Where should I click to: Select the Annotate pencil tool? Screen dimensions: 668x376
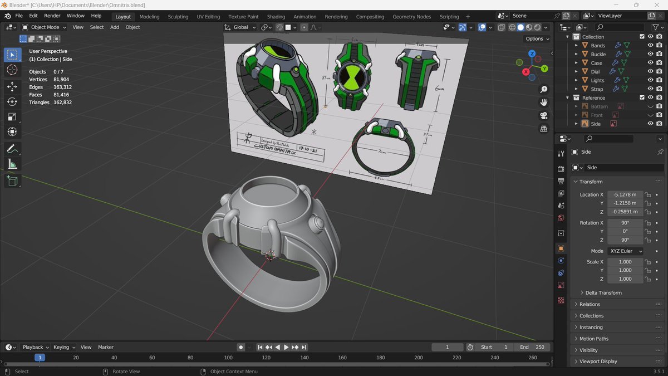(x=12, y=149)
